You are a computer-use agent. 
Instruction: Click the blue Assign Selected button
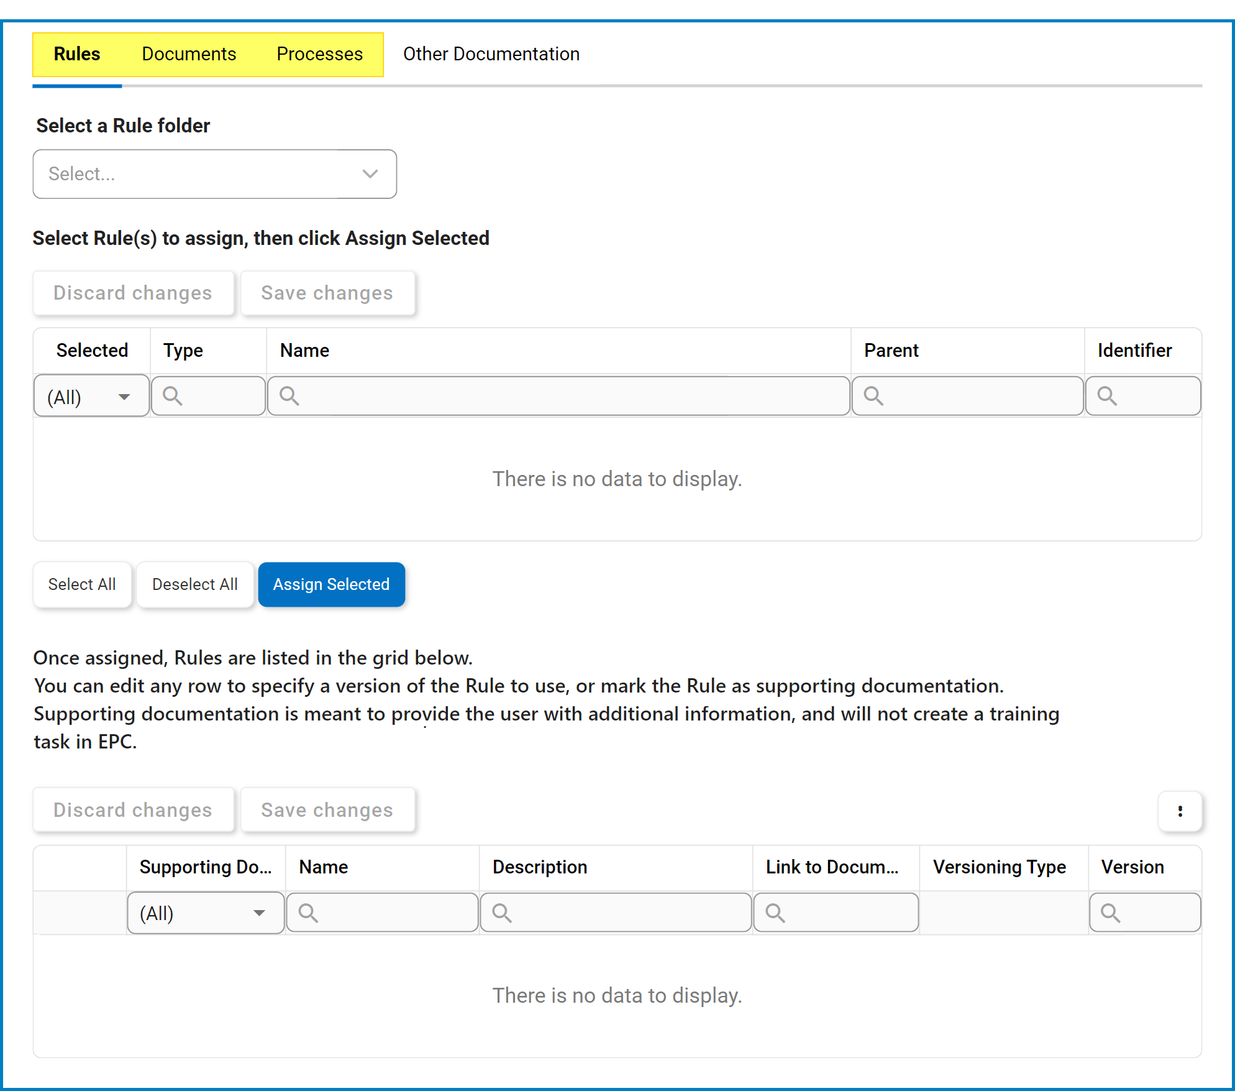coord(332,584)
